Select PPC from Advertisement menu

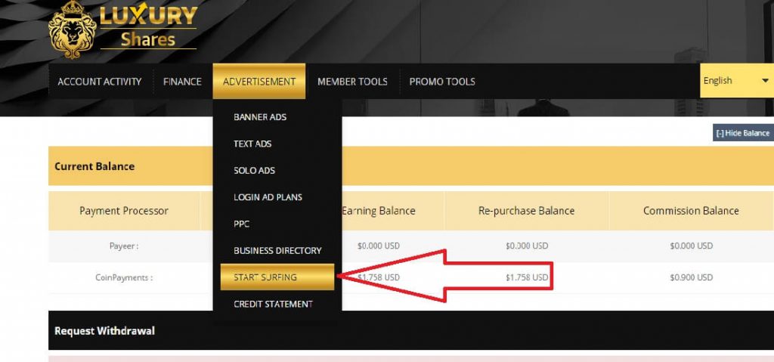click(241, 224)
